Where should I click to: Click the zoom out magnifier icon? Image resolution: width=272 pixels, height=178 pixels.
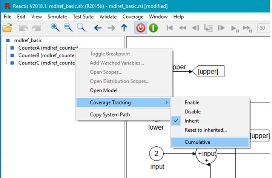69,28
